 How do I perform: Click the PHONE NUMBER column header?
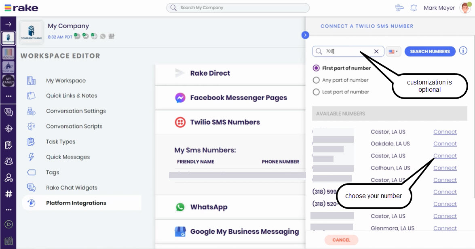click(280, 162)
